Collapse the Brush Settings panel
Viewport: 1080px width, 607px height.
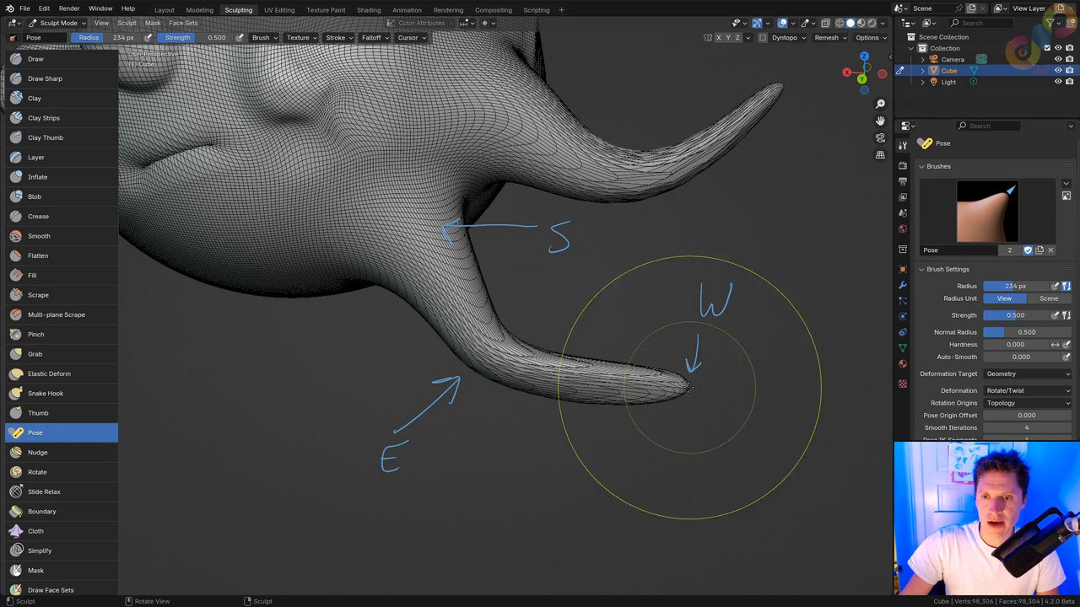921,269
